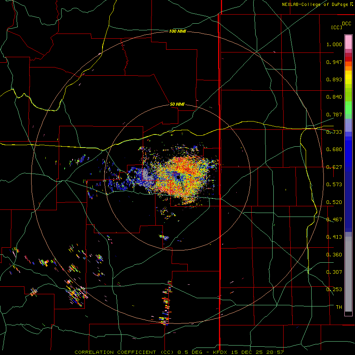The height and width of the screenshot is (355, 355).
Task: Click the 0.520 scale value
Action: pyautogui.click(x=334, y=202)
